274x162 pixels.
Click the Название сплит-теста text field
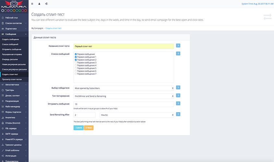tap(124, 46)
